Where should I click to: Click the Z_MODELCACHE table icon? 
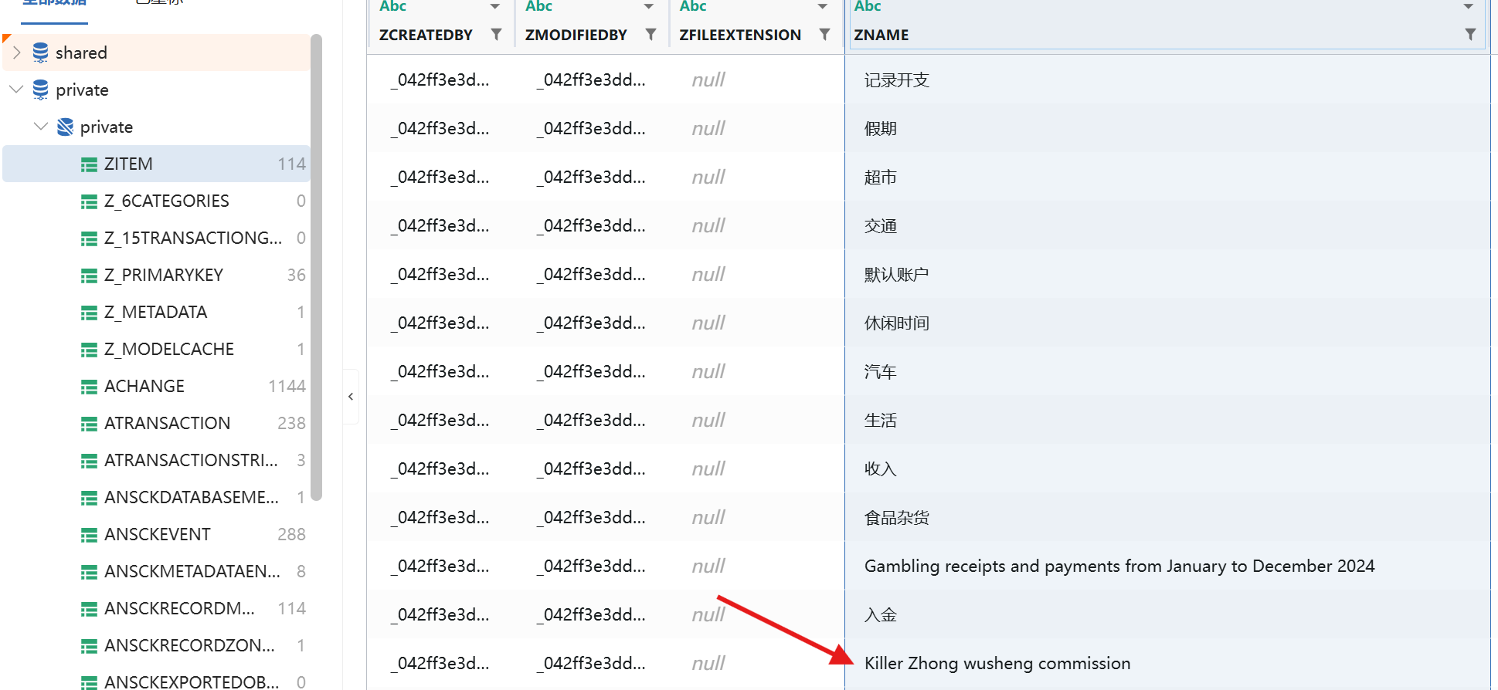coord(90,350)
